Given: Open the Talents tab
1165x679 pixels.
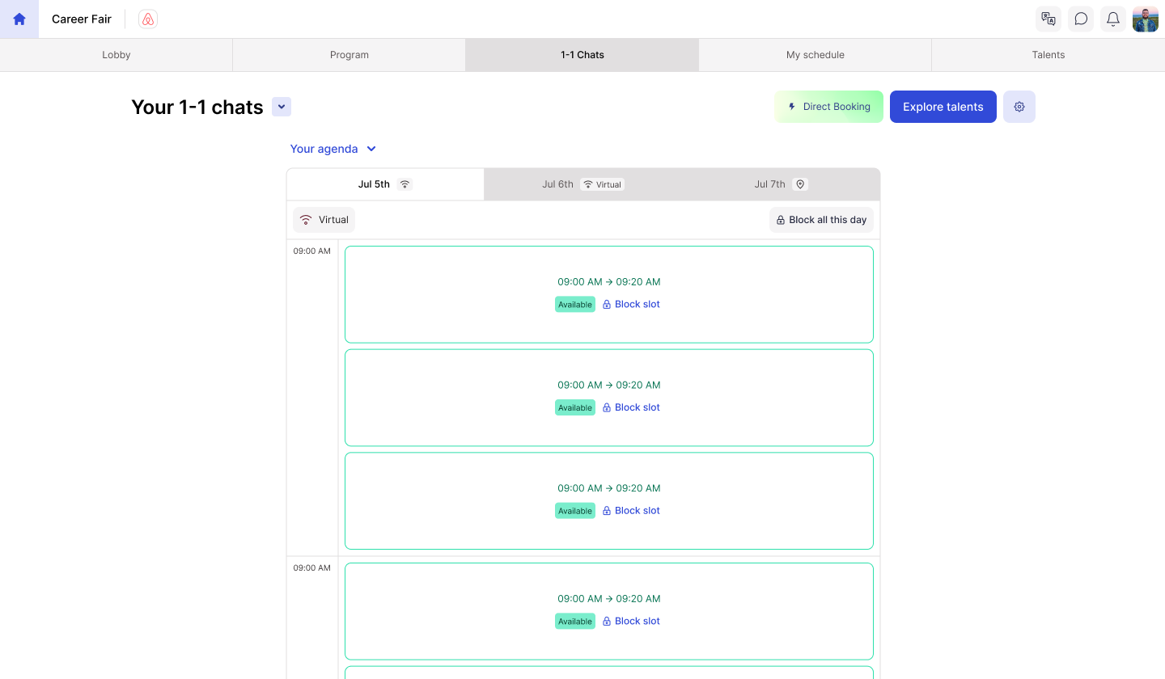Looking at the screenshot, I should tap(1048, 55).
